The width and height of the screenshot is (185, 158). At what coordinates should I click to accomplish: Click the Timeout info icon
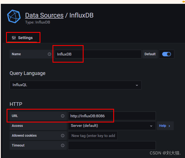(63, 145)
